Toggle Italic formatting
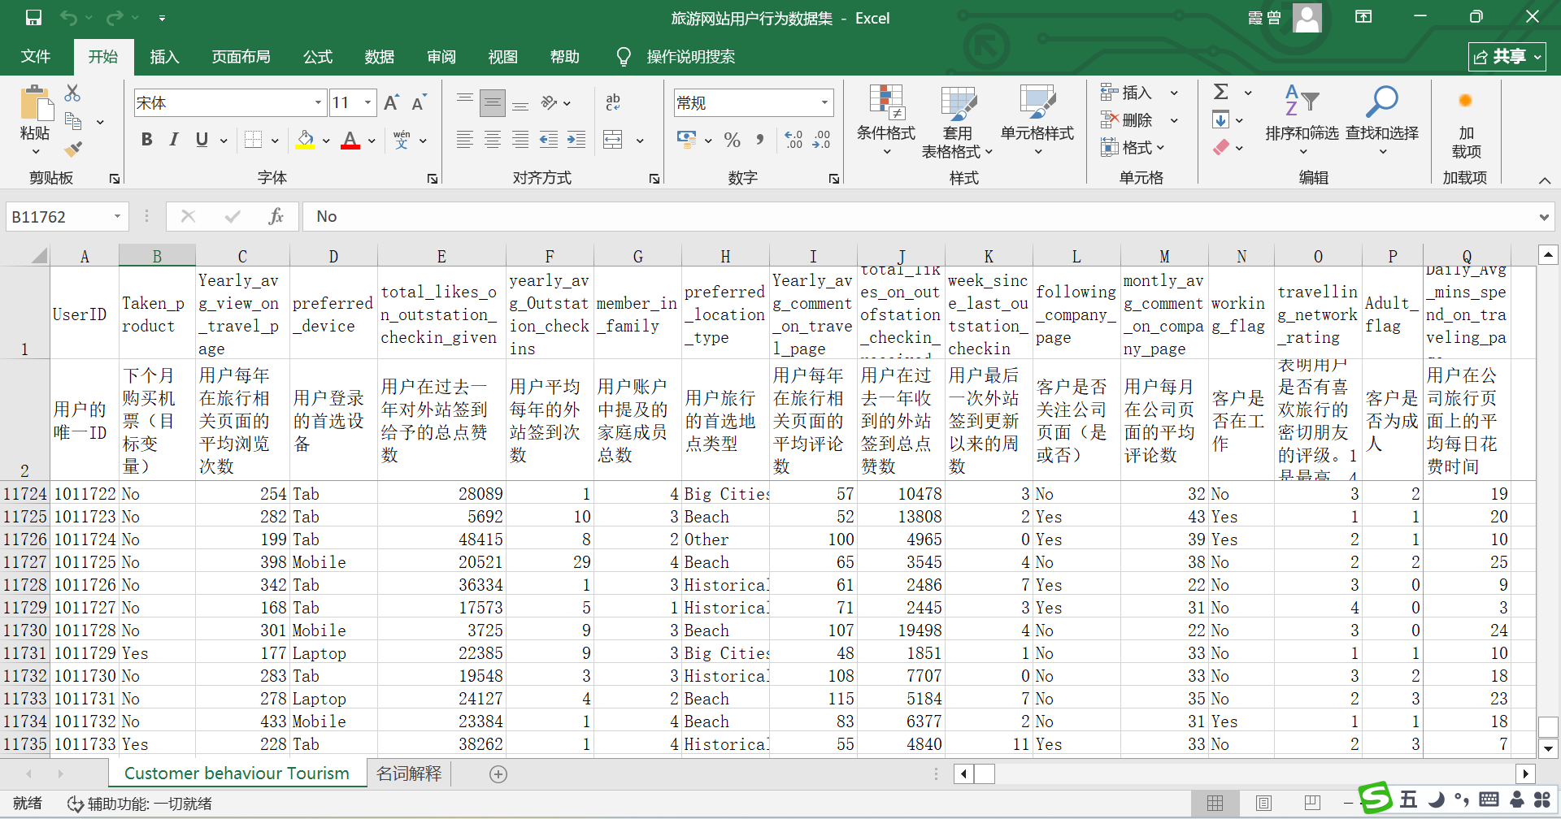This screenshot has height=819, width=1561. tap(174, 140)
